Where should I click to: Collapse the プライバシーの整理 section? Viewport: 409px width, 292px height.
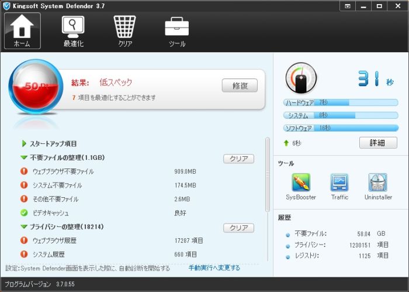(x=24, y=226)
